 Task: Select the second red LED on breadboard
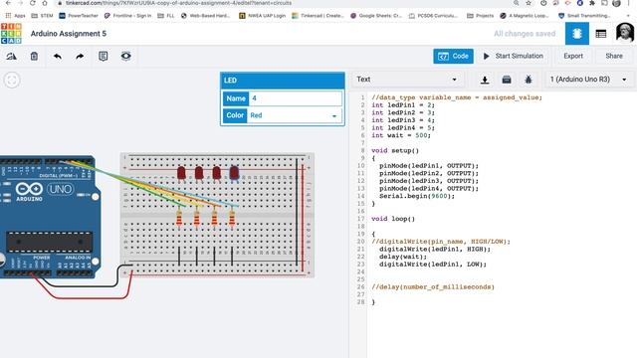(x=199, y=173)
